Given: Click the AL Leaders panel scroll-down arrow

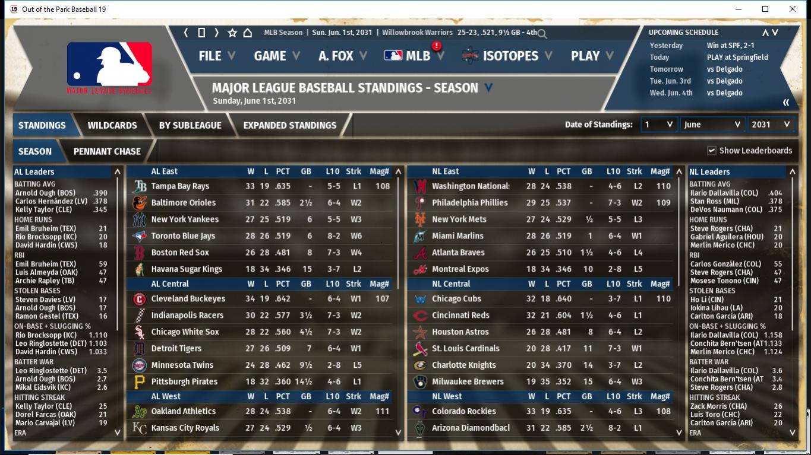Looking at the screenshot, I should click(x=118, y=433).
